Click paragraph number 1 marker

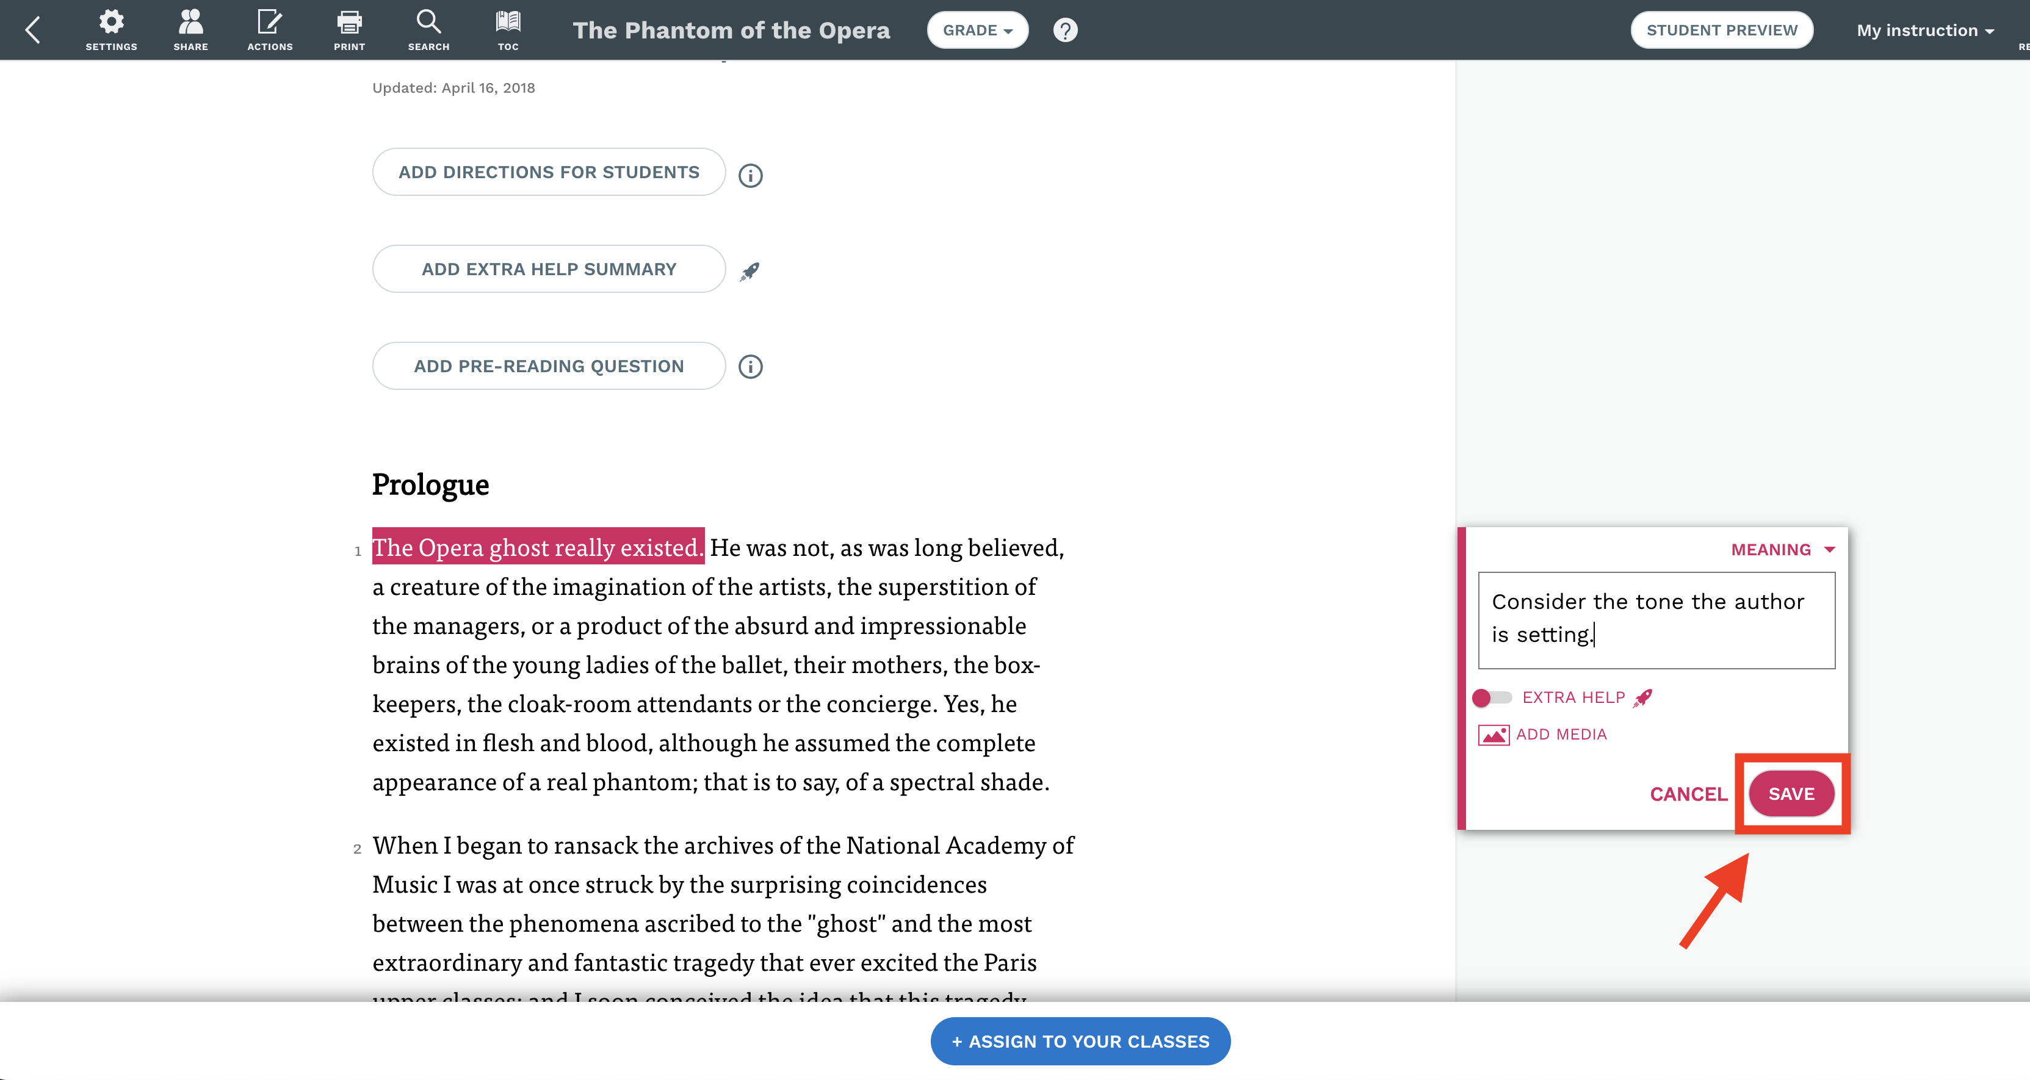coord(358,550)
